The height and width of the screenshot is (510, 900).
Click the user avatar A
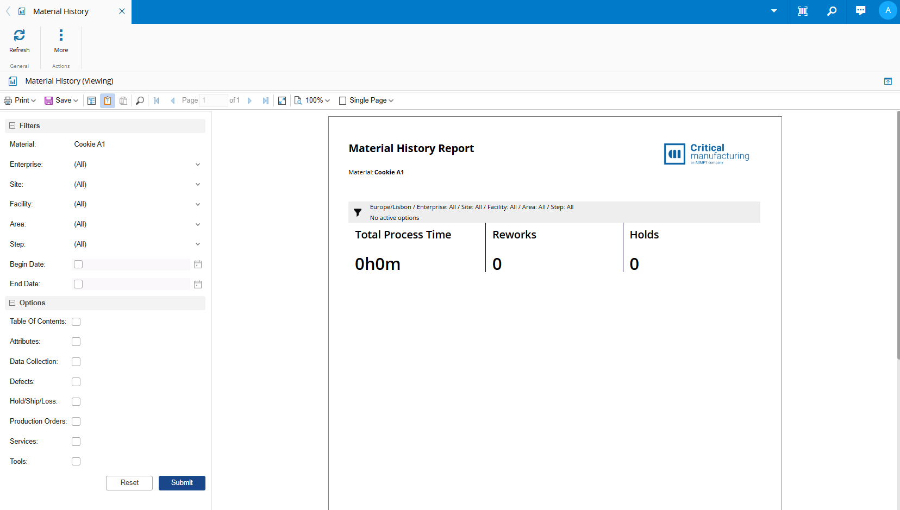coord(887,11)
